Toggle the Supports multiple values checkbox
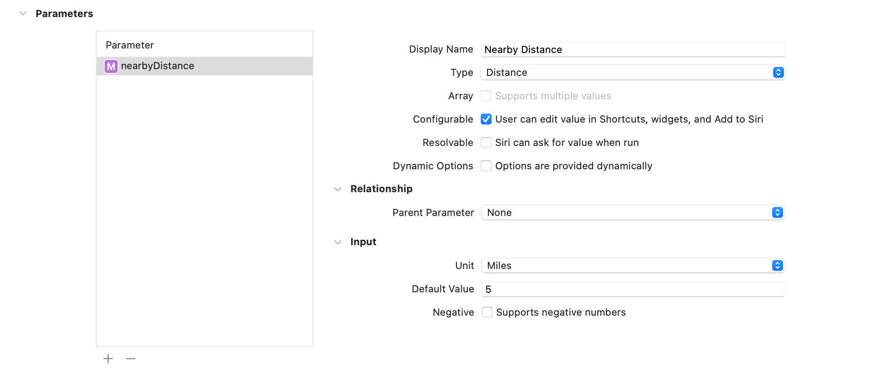Viewport: 886px width, 370px height. tap(486, 96)
